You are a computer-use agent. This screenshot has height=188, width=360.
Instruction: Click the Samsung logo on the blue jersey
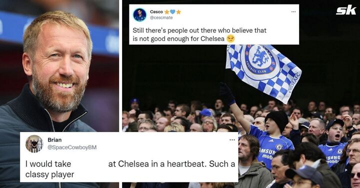tap(267, 153)
